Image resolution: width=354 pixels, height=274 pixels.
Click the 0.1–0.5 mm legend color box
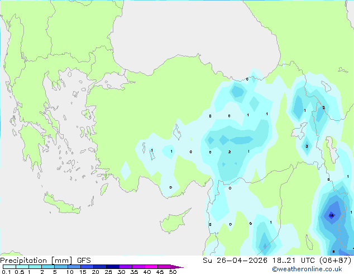point(9,267)
